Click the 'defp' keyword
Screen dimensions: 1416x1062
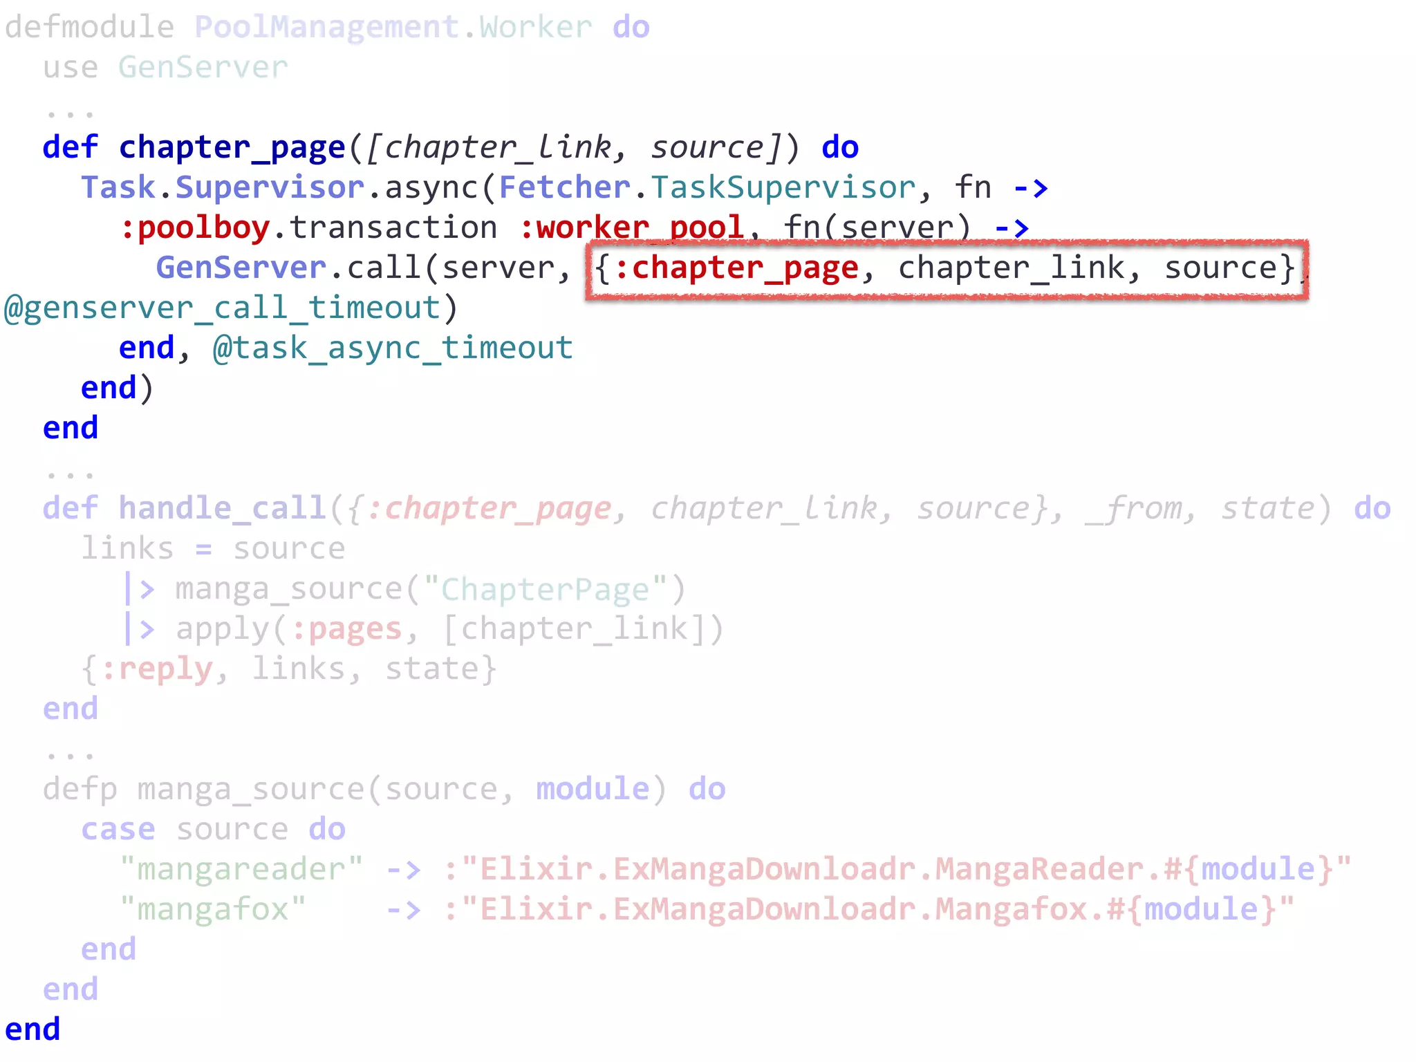tap(80, 790)
